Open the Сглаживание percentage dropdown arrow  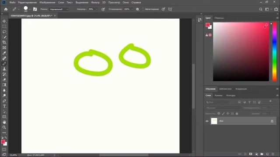(x=132, y=9)
